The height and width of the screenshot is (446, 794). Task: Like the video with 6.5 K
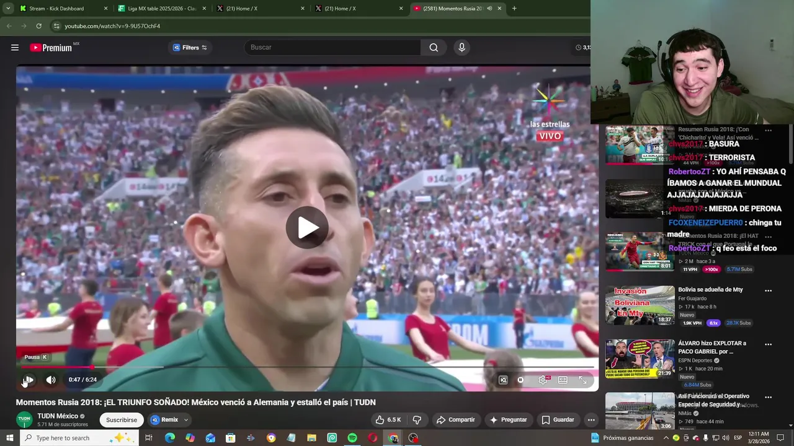(388, 420)
